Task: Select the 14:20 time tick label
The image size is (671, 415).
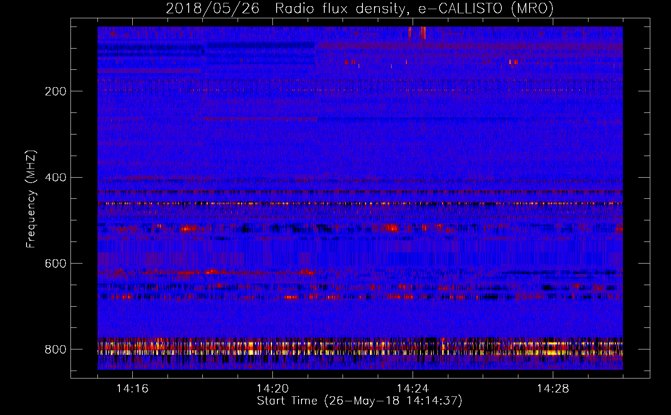Action: [x=272, y=388]
